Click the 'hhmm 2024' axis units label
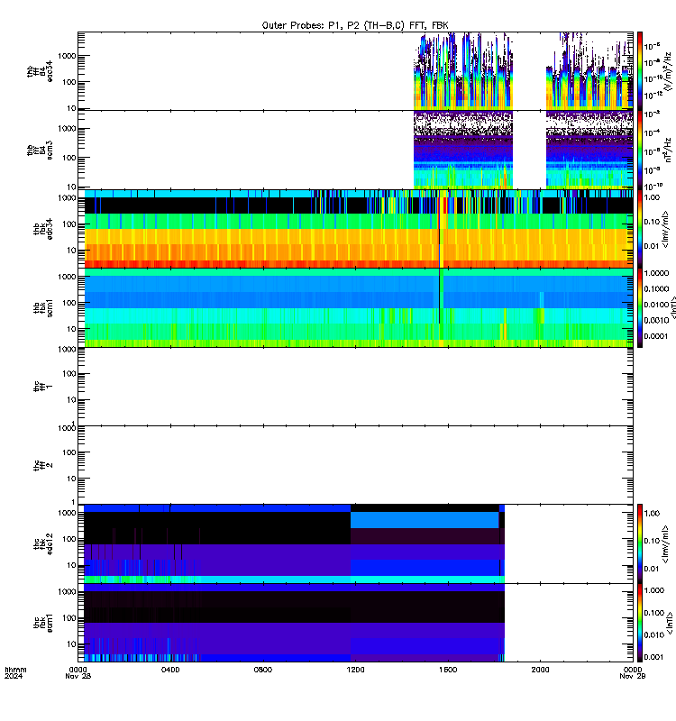This screenshot has width=676, height=721. pyautogui.click(x=15, y=672)
